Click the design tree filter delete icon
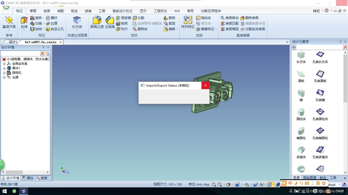The width and height of the screenshot is (348, 195). coord(43,54)
